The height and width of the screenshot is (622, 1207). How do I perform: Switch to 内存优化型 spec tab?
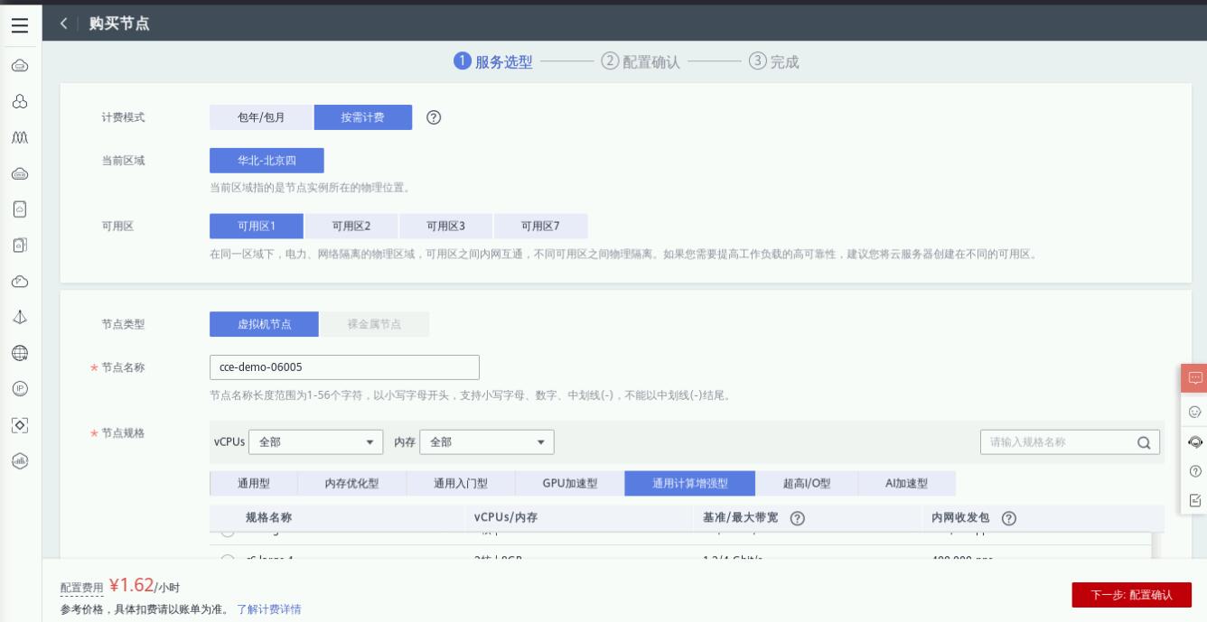pyautogui.click(x=351, y=484)
